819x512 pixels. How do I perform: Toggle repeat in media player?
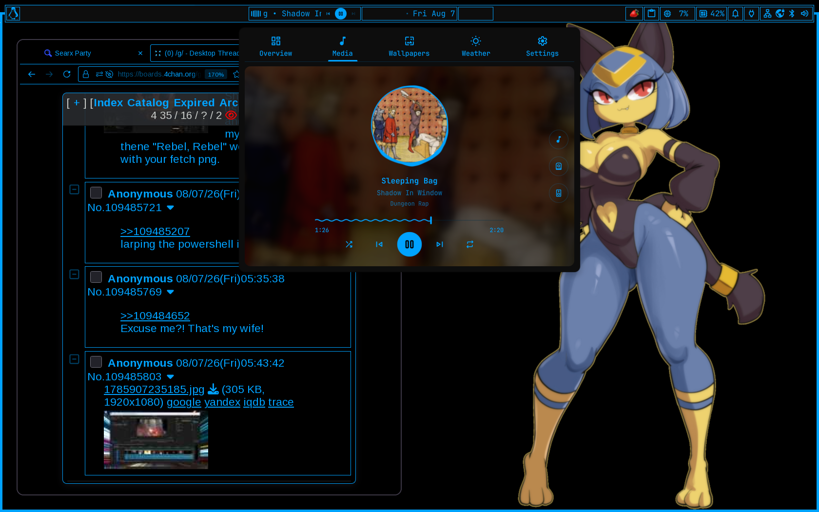(470, 244)
